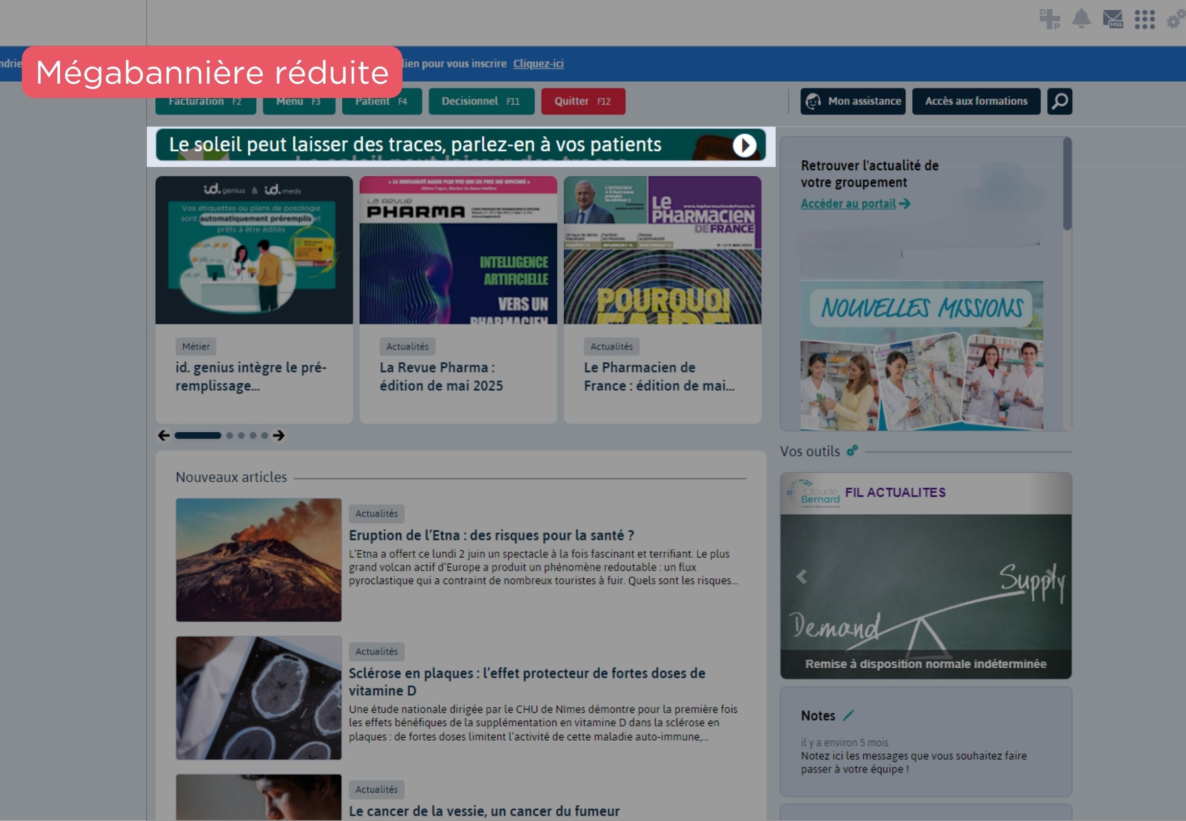The image size is (1186, 821).
Task: Show previous item in Fil Actualités slider
Action: [801, 577]
